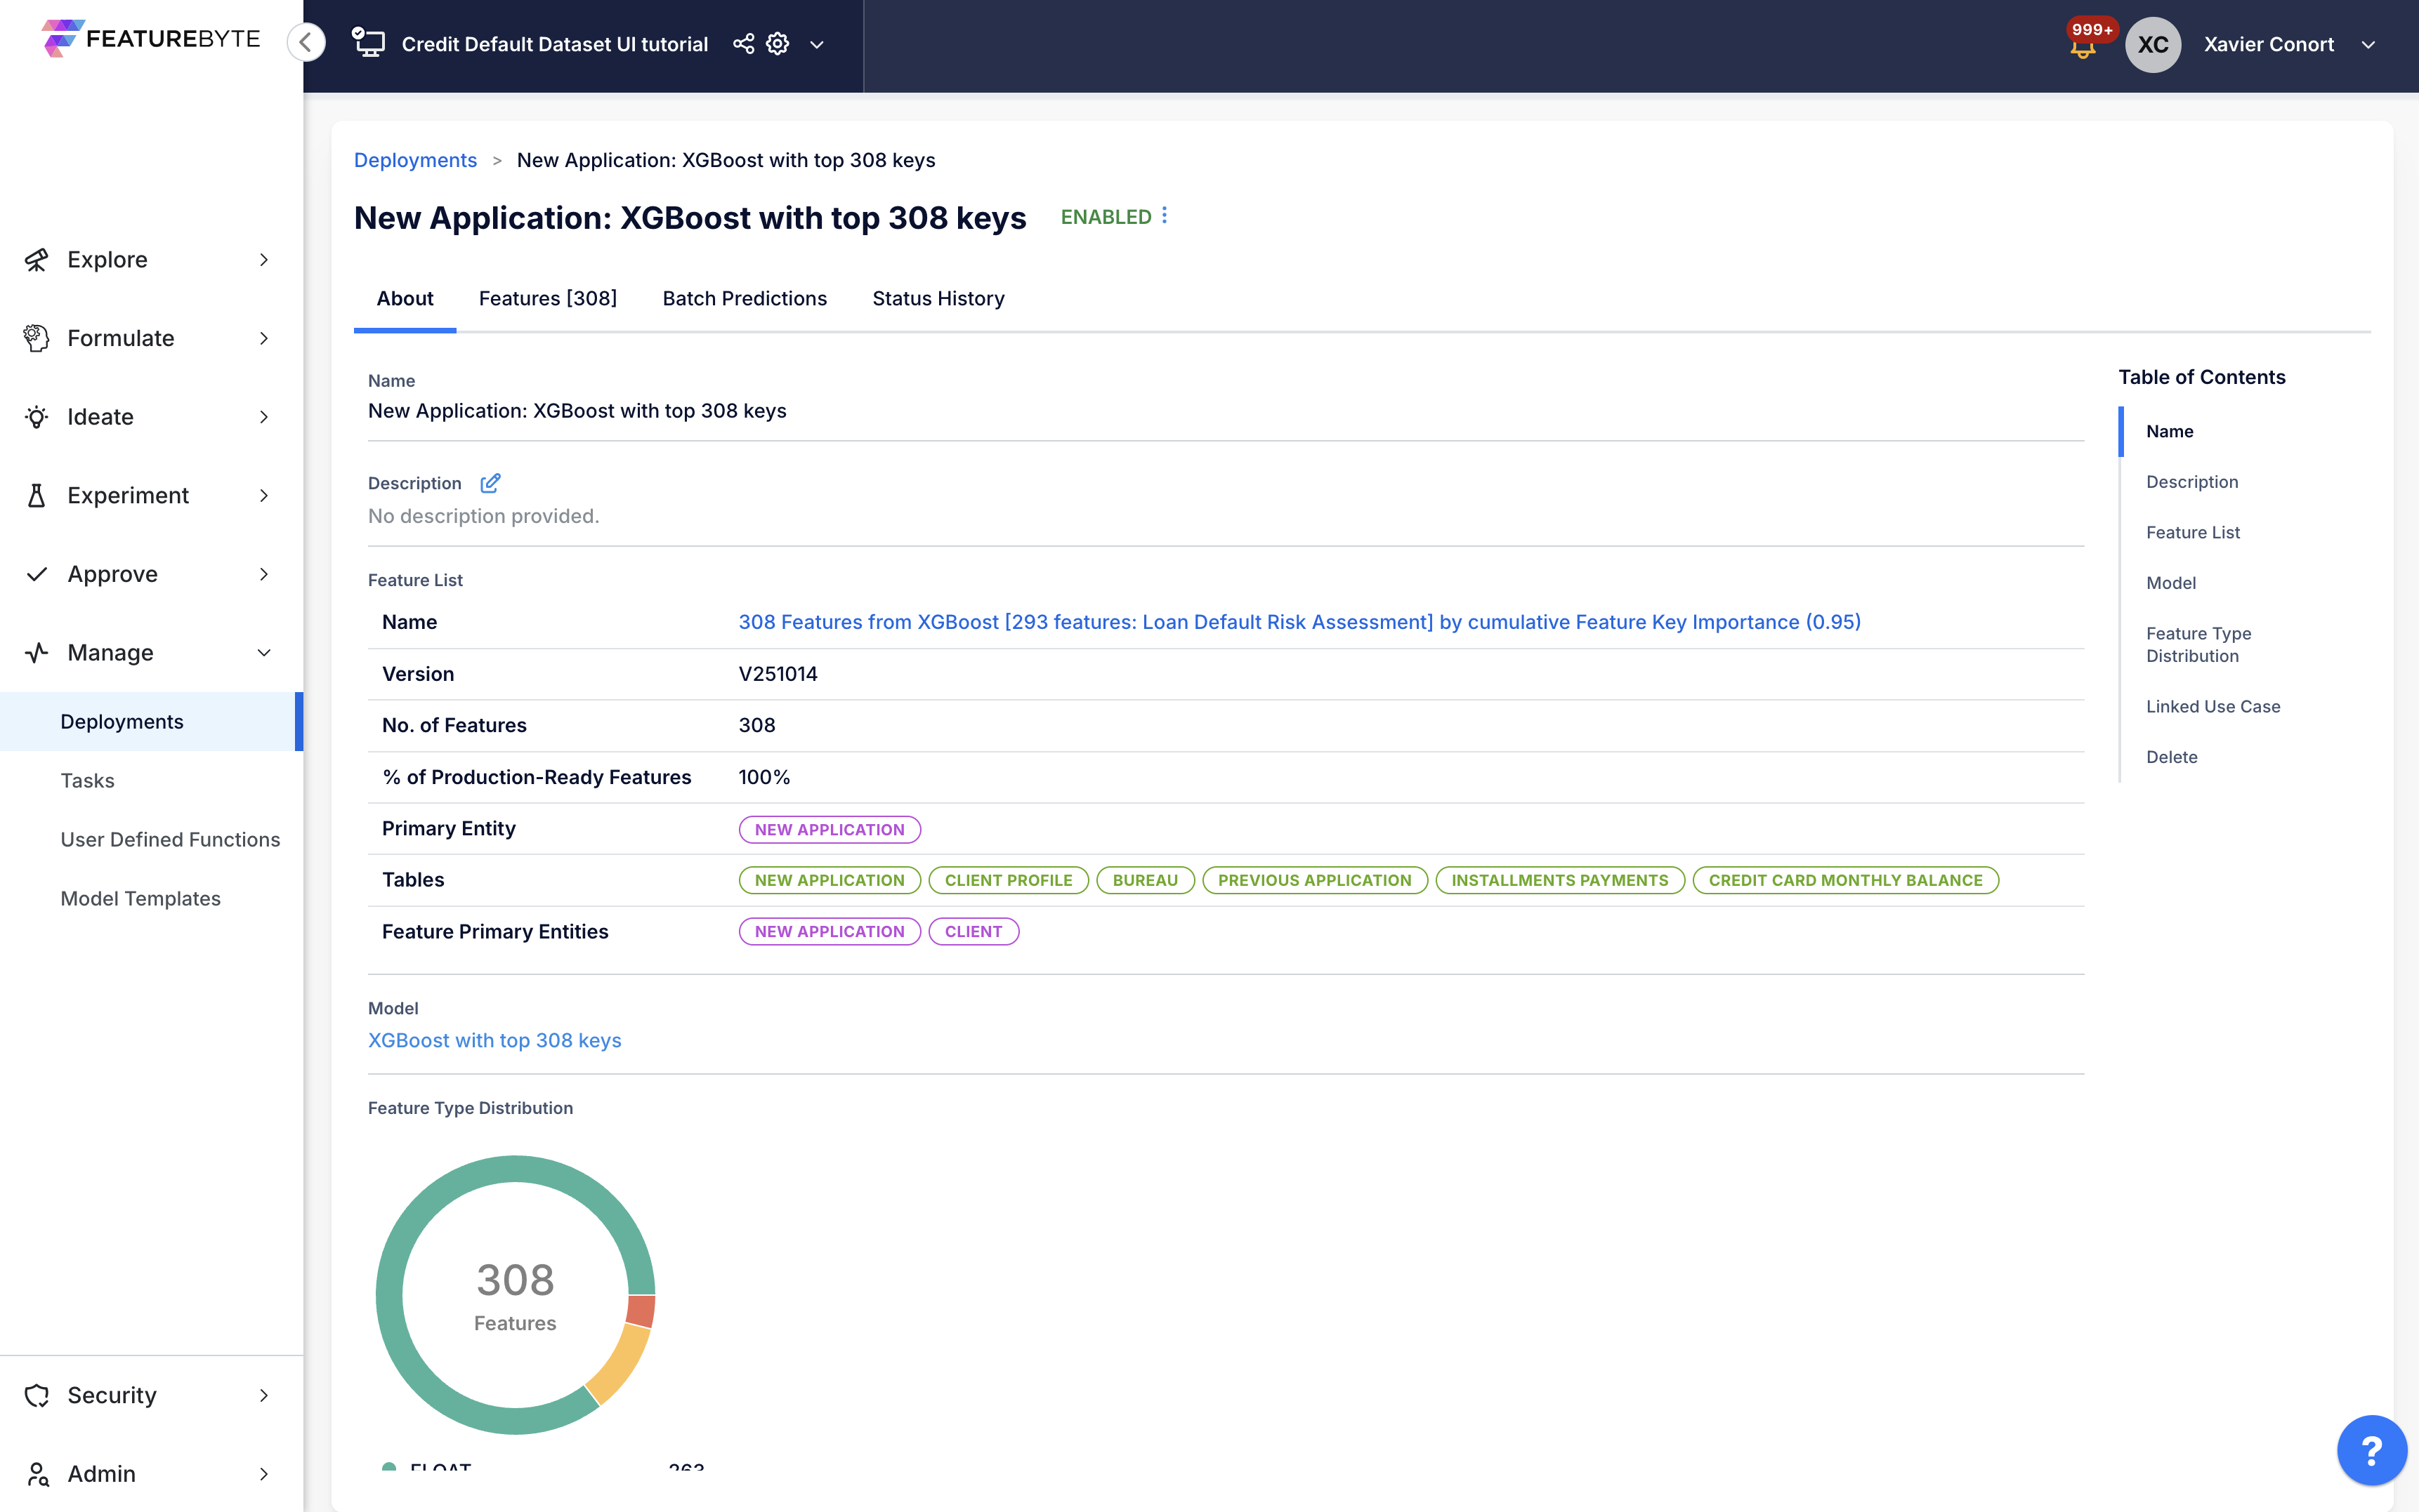Click the Approve checkmark icon

click(37, 573)
